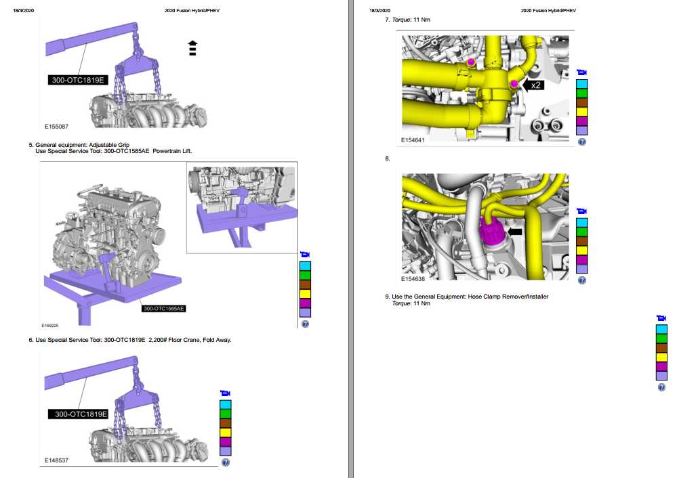700x478 pixels.
Task: Click the yellow coolant pipe figure E154641
Action: 485,88
